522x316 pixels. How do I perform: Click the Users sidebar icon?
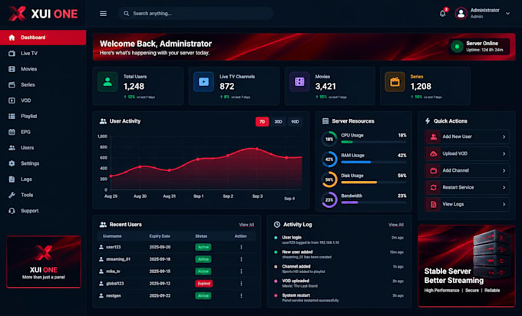click(x=12, y=148)
